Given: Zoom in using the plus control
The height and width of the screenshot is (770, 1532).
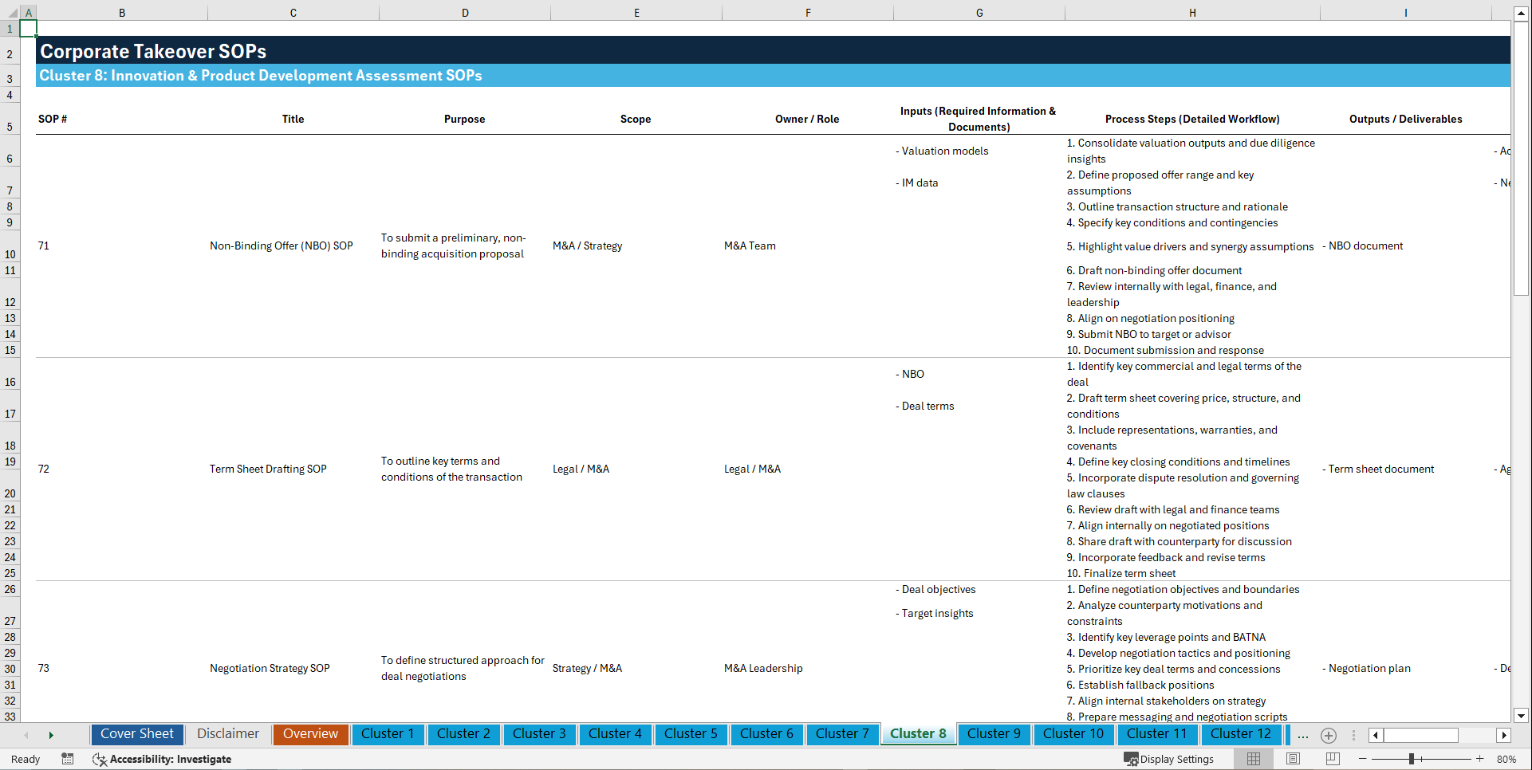Looking at the screenshot, I should [x=1480, y=759].
